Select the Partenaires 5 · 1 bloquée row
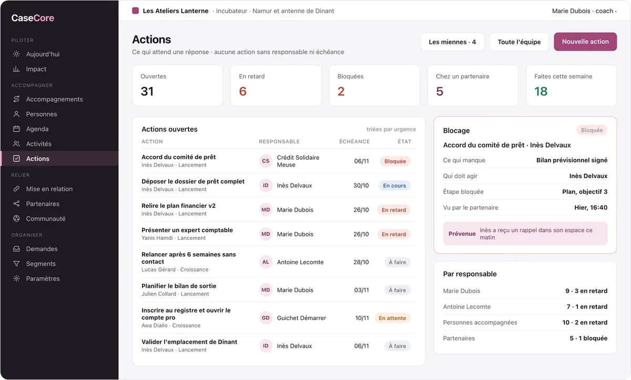 click(x=525, y=338)
